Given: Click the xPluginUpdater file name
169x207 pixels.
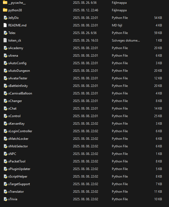Looking at the screenshot, I should (x=19, y=169).
